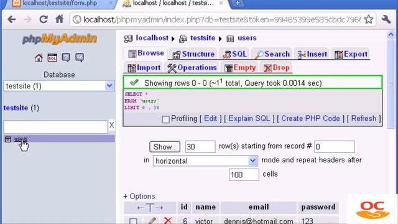The height and width of the screenshot is (224, 398).
Task: Open the Import tab
Action: click(x=144, y=68)
